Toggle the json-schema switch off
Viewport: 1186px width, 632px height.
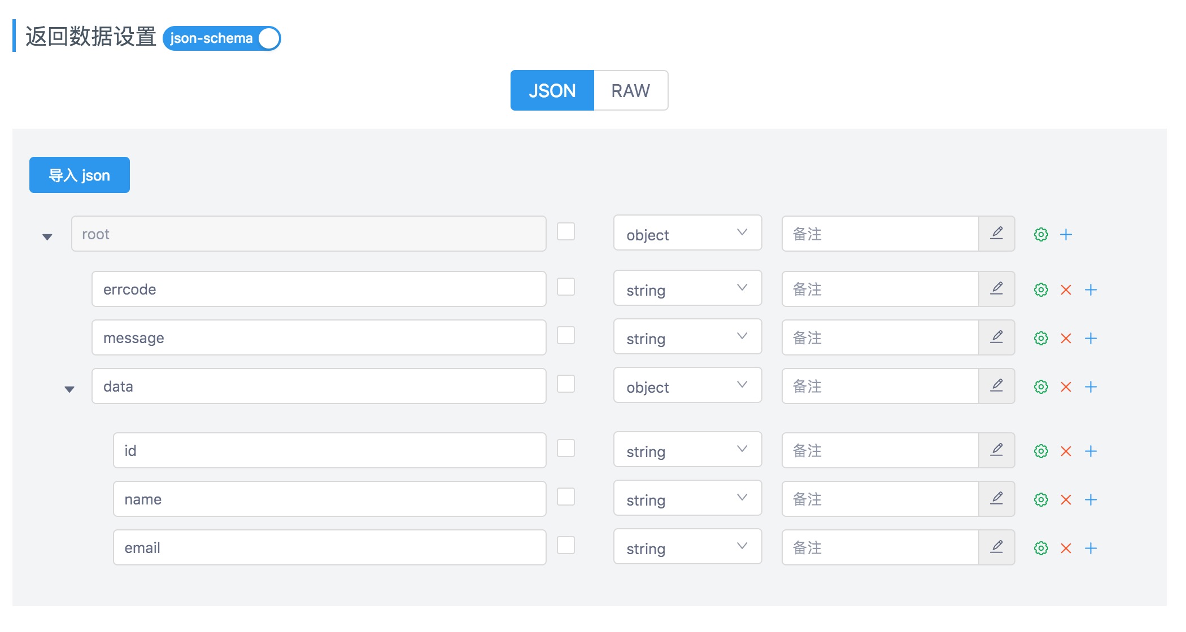(x=222, y=38)
